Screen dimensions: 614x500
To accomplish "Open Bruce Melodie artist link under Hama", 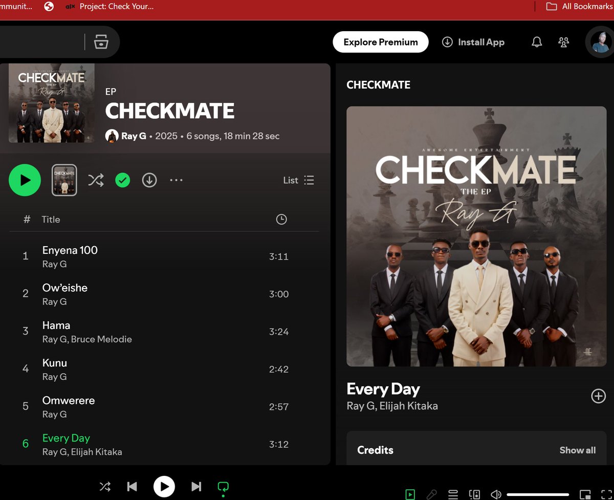I will click(101, 339).
